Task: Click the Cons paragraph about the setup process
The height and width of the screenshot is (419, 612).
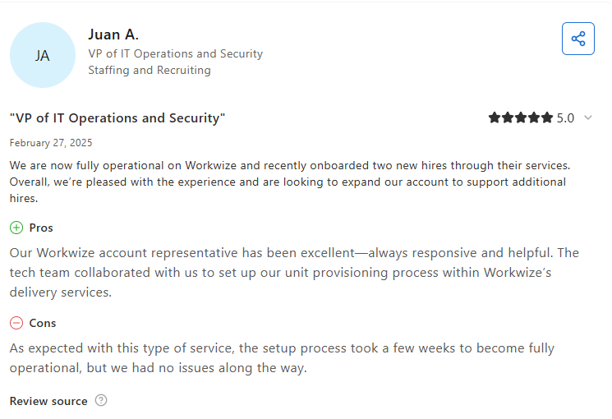Action: coord(282,358)
